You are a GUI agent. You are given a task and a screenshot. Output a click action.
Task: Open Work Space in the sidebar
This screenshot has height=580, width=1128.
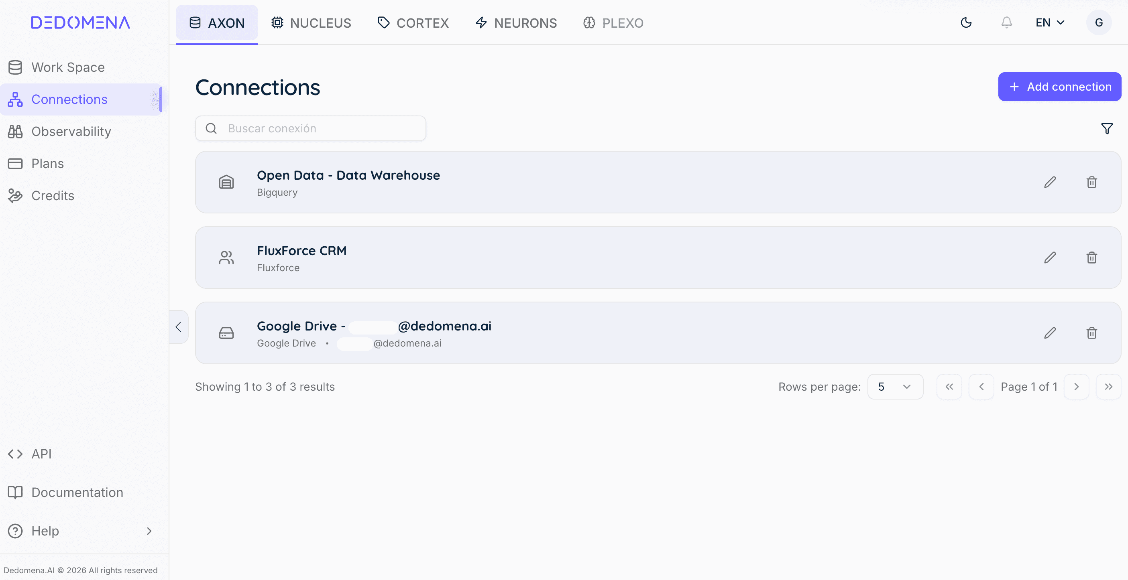[81, 67]
